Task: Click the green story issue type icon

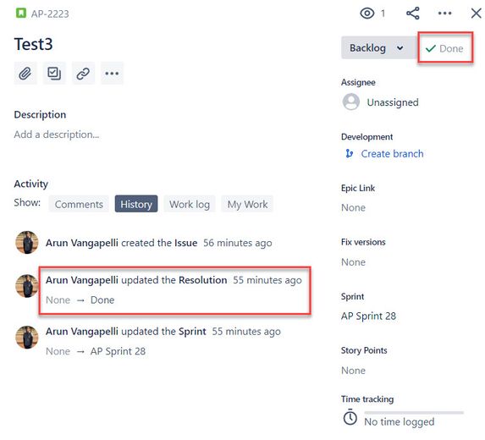Action: (20, 14)
